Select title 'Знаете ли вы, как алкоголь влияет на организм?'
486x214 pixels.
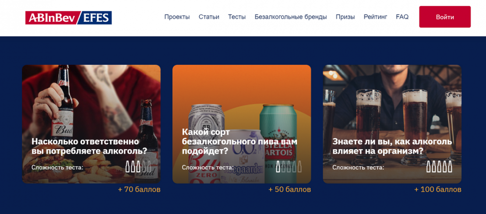point(392,147)
